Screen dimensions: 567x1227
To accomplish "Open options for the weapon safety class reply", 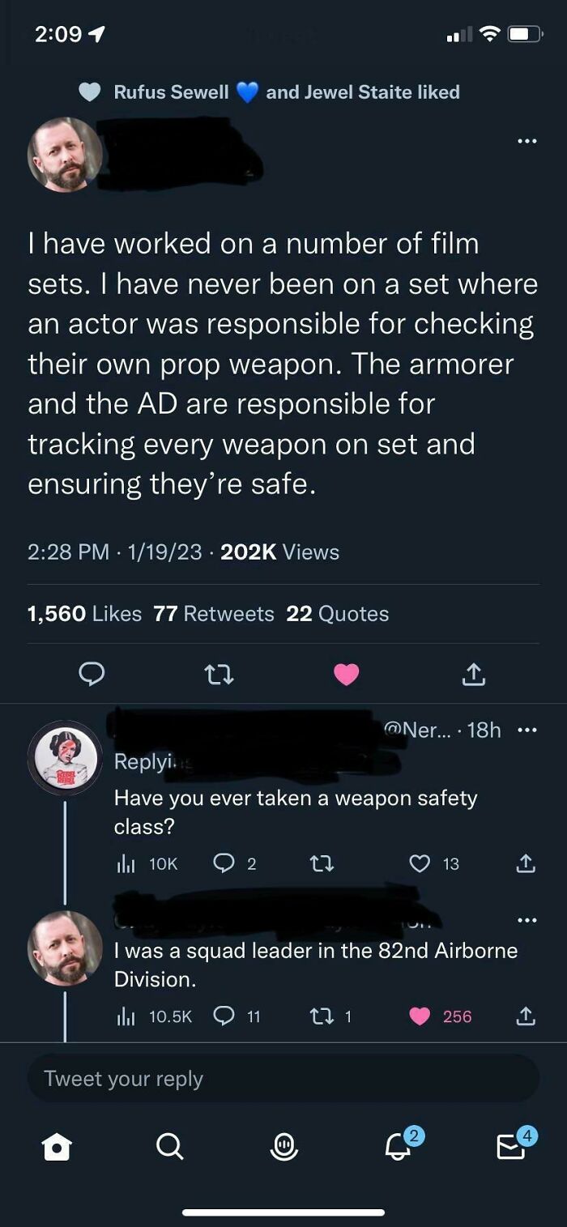I will [526, 730].
